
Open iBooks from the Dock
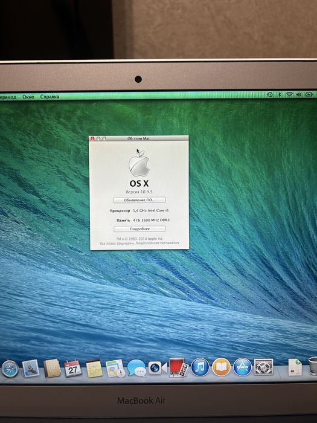click(x=222, y=367)
